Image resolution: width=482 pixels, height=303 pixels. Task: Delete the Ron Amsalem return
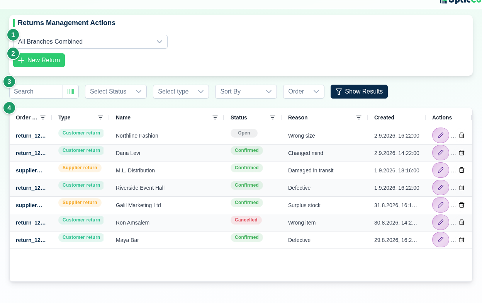462,222
